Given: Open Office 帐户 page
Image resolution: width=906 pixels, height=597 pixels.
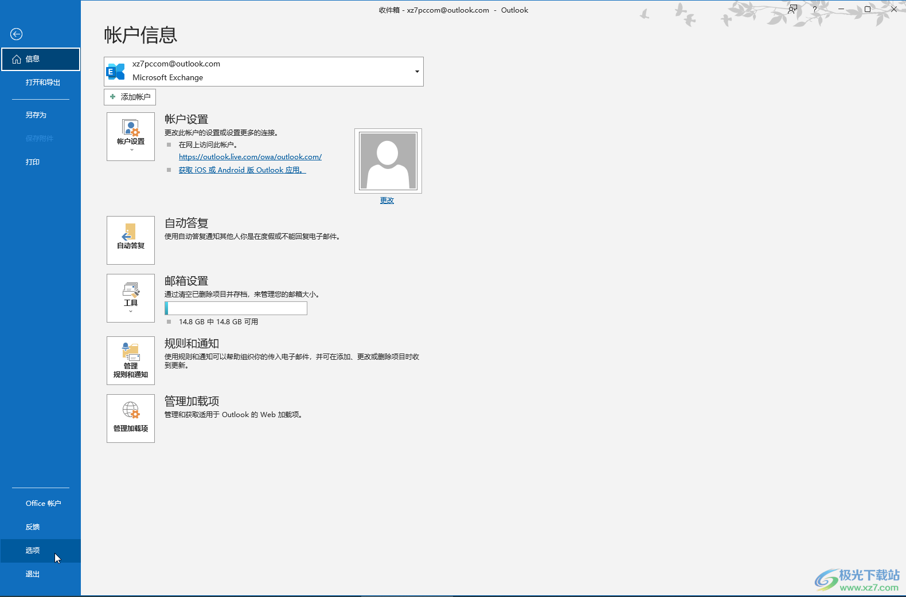Looking at the screenshot, I should (x=40, y=504).
